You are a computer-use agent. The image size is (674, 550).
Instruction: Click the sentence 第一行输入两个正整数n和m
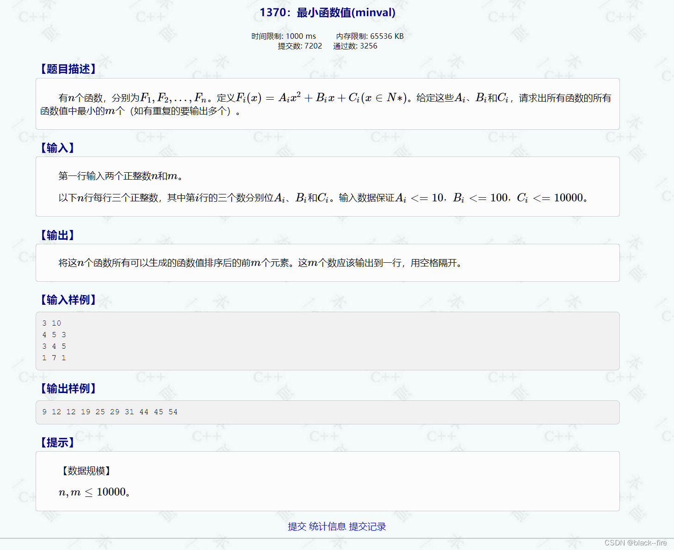click(120, 176)
